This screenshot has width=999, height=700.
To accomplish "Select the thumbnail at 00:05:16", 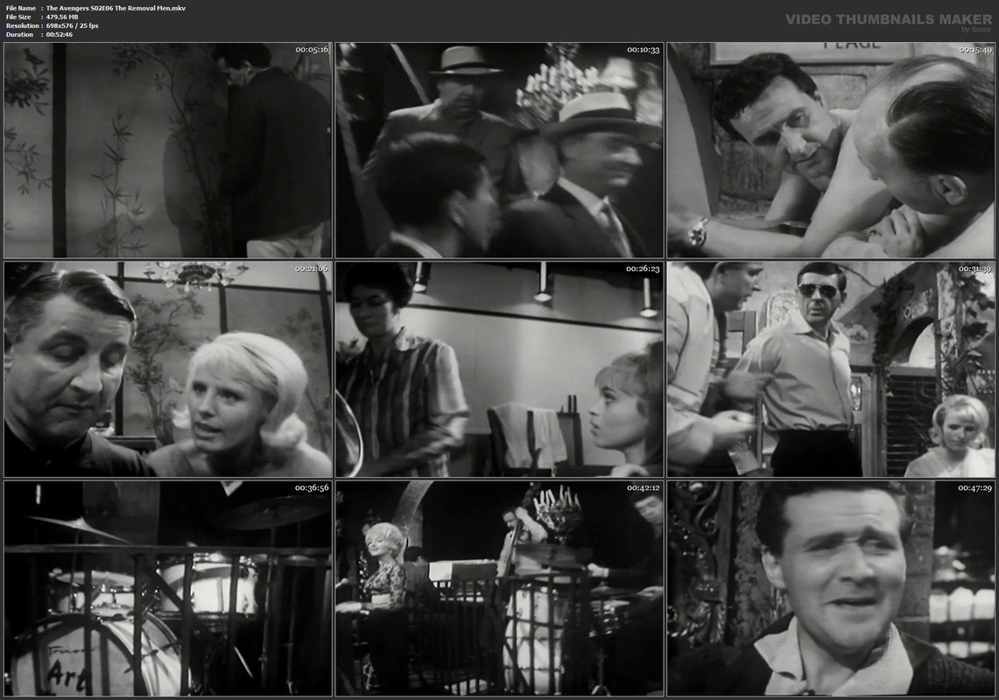I will 167,150.
